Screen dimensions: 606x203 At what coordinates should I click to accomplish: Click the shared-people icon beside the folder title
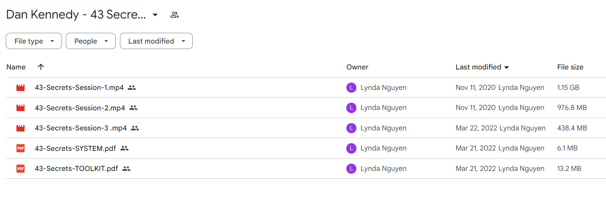(175, 15)
